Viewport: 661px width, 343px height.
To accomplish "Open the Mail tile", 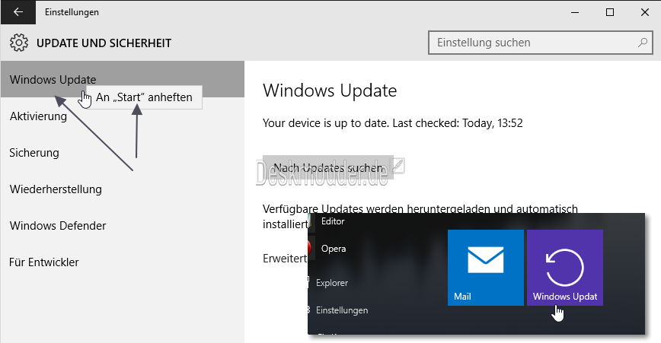I will (486, 267).
